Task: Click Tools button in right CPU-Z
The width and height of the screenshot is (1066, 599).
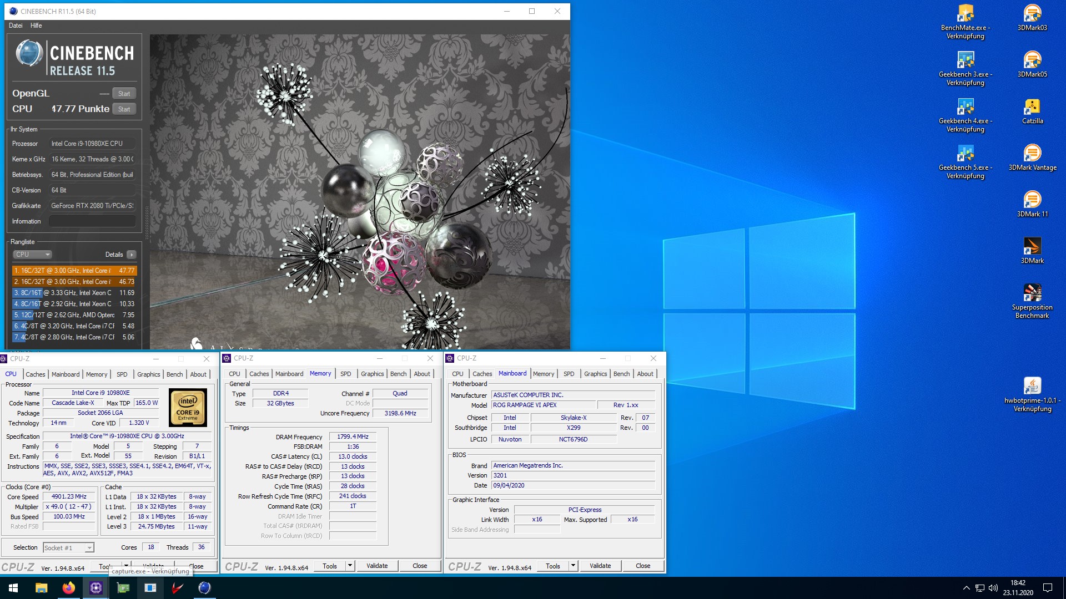Action: 553,566
